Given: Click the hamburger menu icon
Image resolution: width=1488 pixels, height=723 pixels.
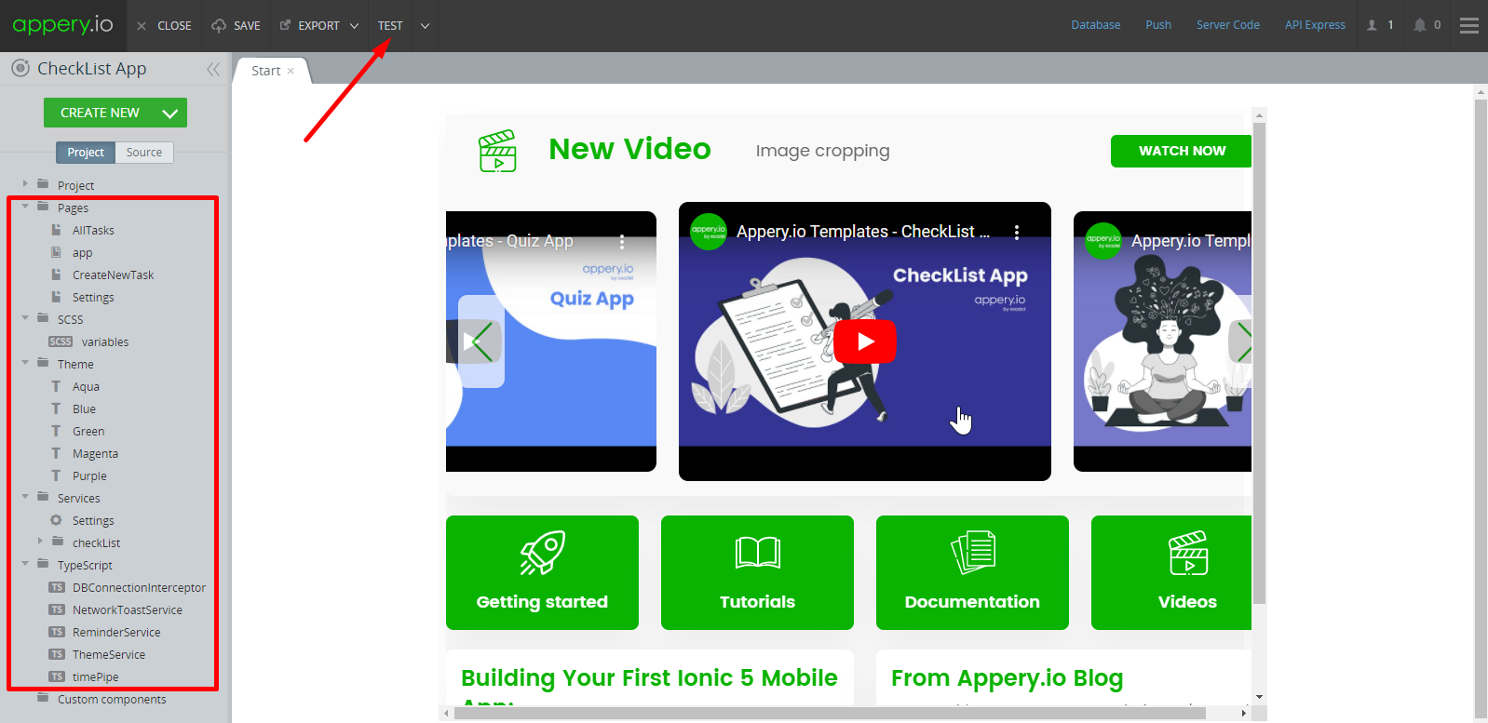Looking at the screenshot, I should (x=1469, y=26).
